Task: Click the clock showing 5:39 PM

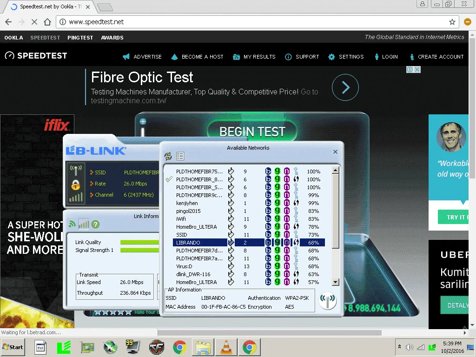Action: 452,347
